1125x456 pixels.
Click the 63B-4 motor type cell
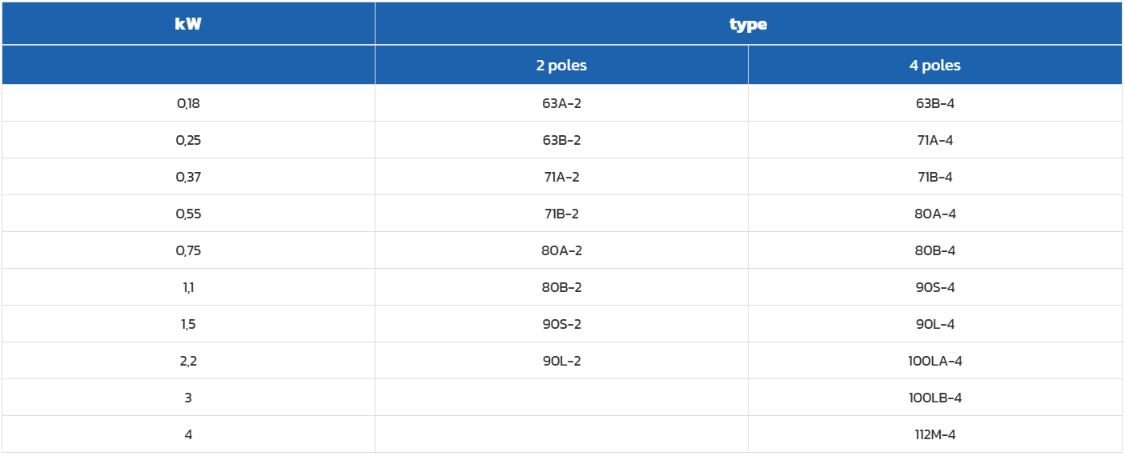[934, 103]
